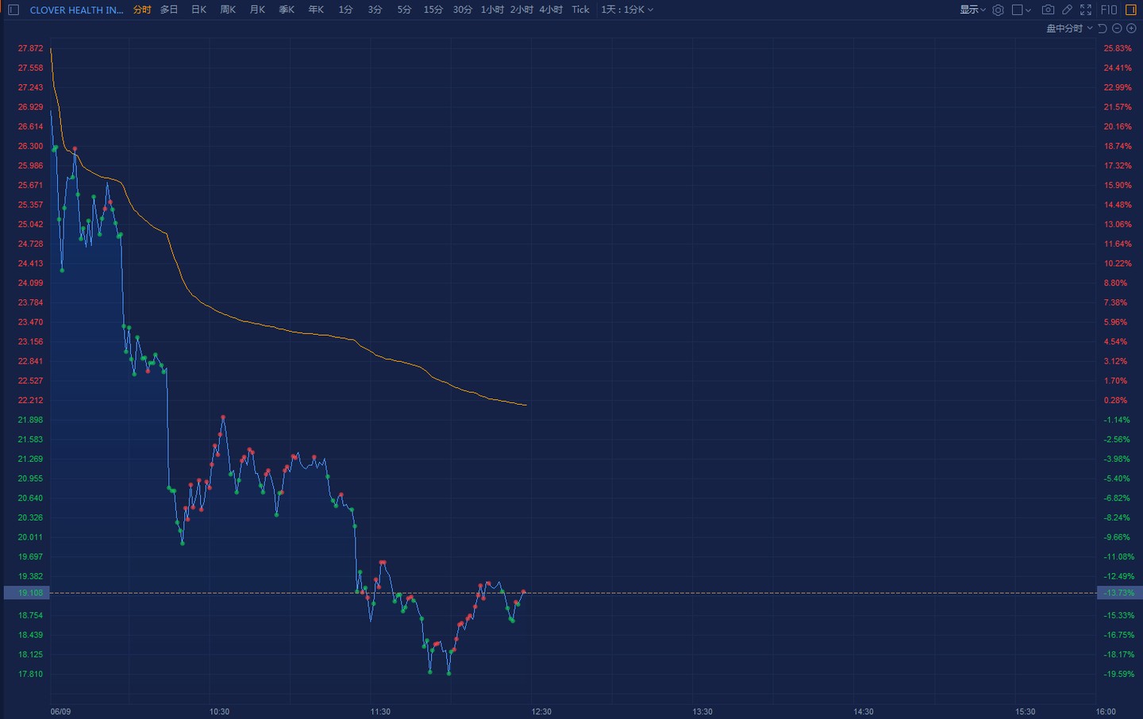This screenshot has width=1143, height=719.
Task: Select the 3分 three-minute interval
Action: 375,10
